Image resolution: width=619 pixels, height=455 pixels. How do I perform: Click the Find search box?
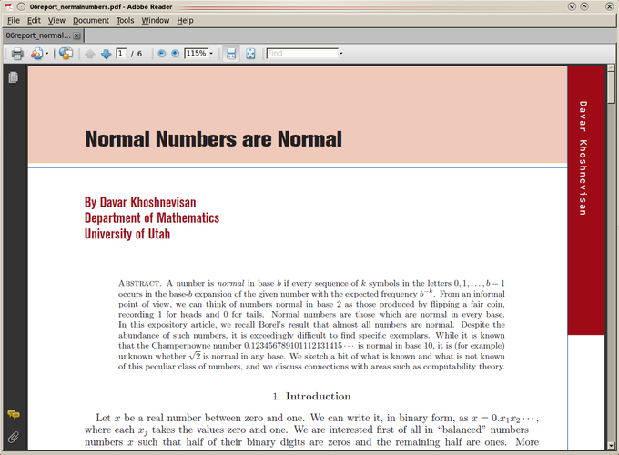pyautogui.click(x=302, y=54)
